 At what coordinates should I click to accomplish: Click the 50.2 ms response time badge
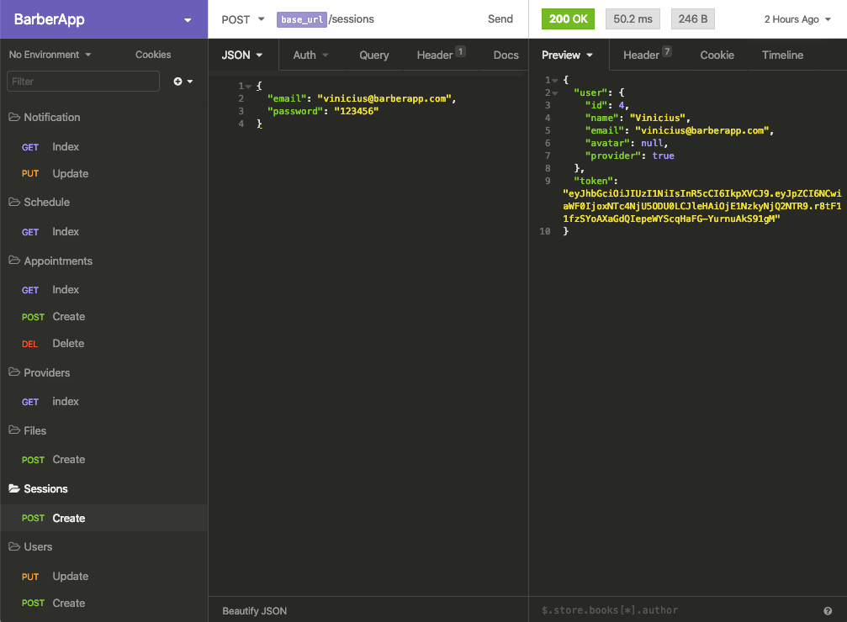pyautogui.click(x=633, y=18)
